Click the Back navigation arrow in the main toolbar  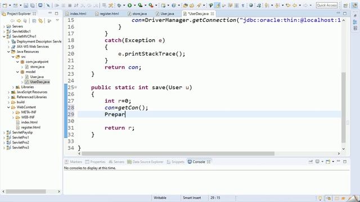coord(295,5)
